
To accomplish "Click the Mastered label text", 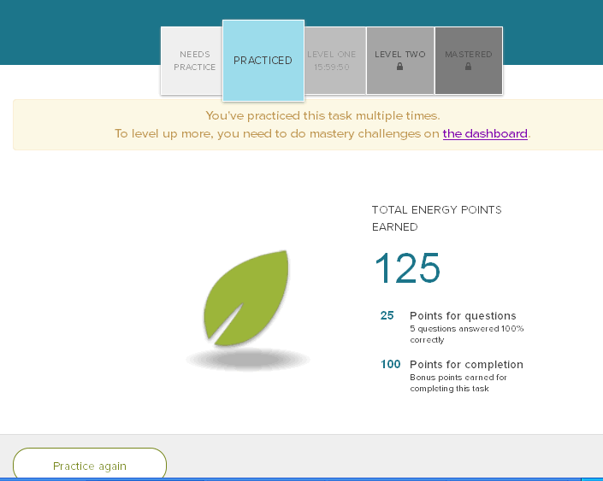I will point(469,55).
